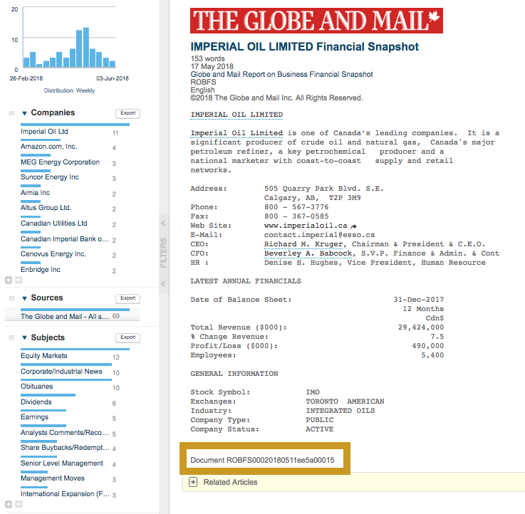
Task: Open Imperial Oil Limited link in description
Action: coord(236,133)
